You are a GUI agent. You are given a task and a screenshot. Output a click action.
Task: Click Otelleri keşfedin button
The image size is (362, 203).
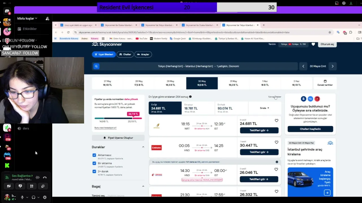[310, 129]
